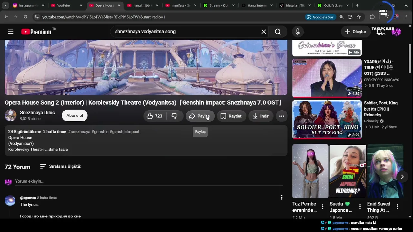Open options for the Sueda Japonca short
Image resolution: width=413 pixels, height=232 pixels.
[360, 207]
